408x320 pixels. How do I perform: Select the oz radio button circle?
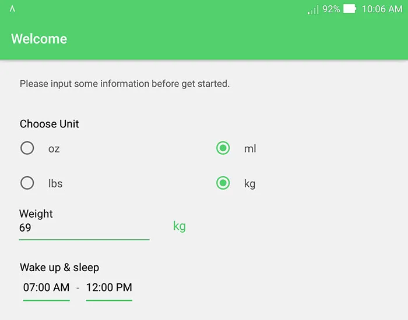pos(27,148)
